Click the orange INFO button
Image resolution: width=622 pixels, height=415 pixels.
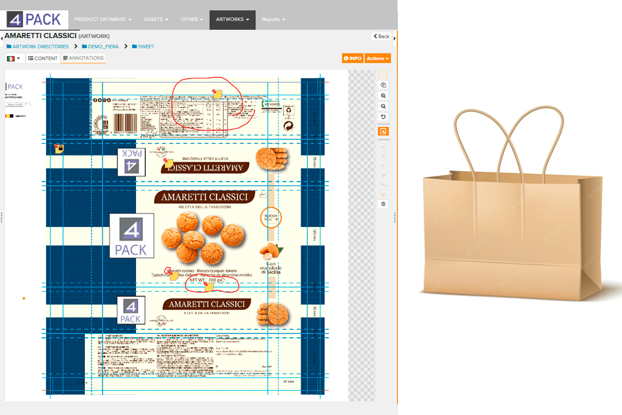(x=352, y=58)
